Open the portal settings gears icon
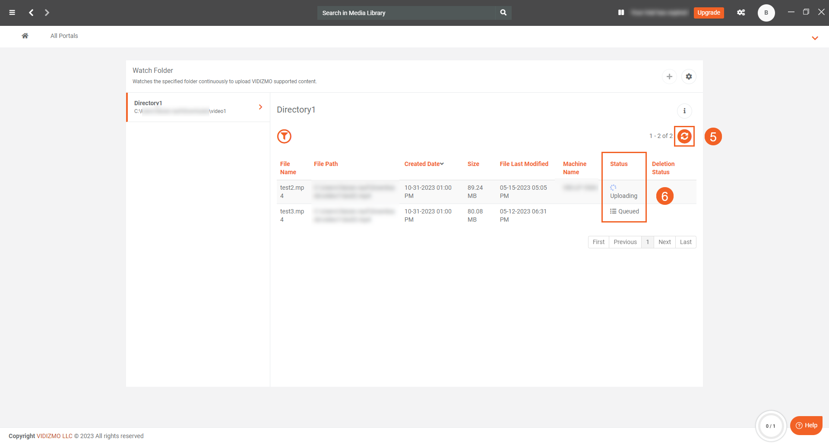The height and width of the screenshot is (445, 829). 741,13
